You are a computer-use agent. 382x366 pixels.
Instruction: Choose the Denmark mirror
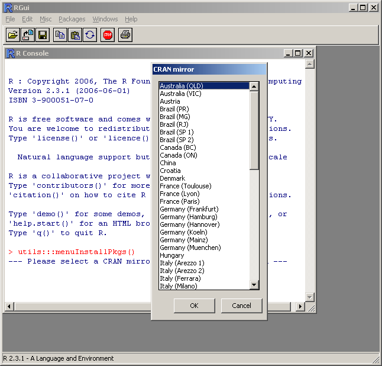click(x=204, y=178)
